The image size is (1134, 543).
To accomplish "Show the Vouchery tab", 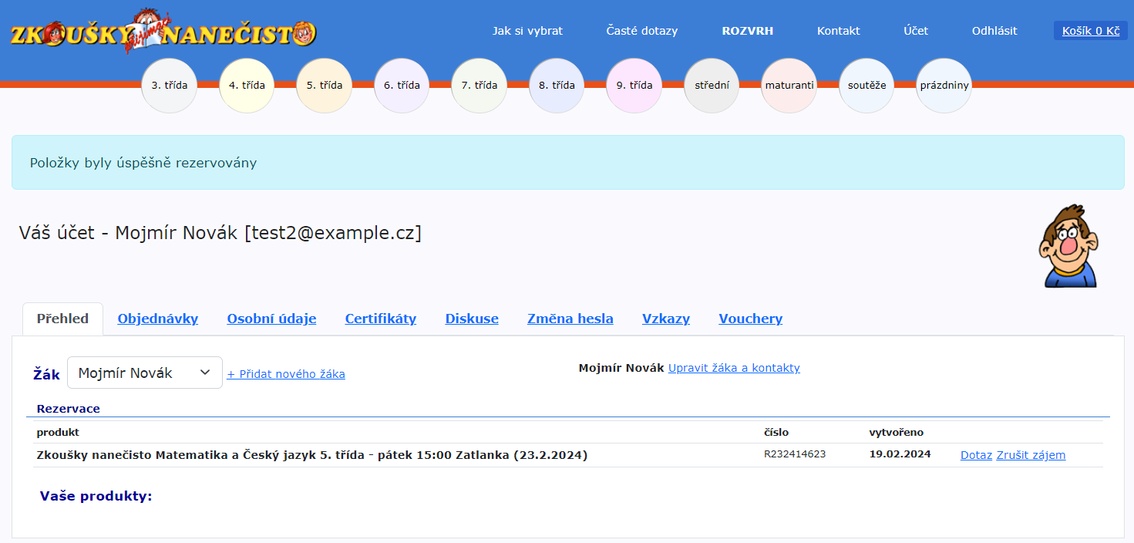I will [x=750, y=319].
